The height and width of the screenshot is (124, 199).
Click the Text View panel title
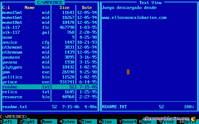pos(150,2)
